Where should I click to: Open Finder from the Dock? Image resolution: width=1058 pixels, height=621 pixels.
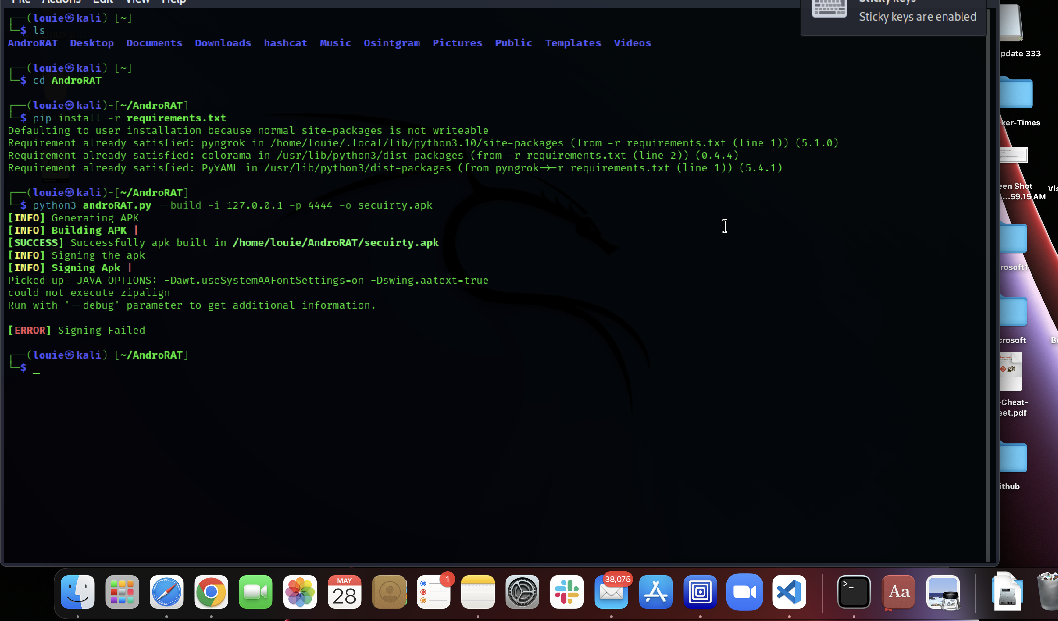[78, 592]
